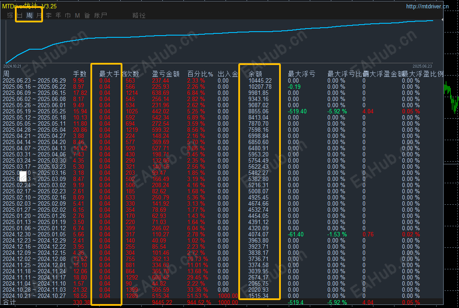The image size is (459, 308).
Task: Click balance value 10207.78
Action: tap(260, 87)
